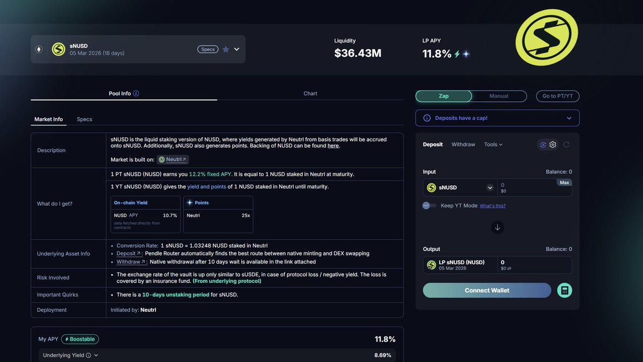Click the '25x' Neutrl points value

246,215
